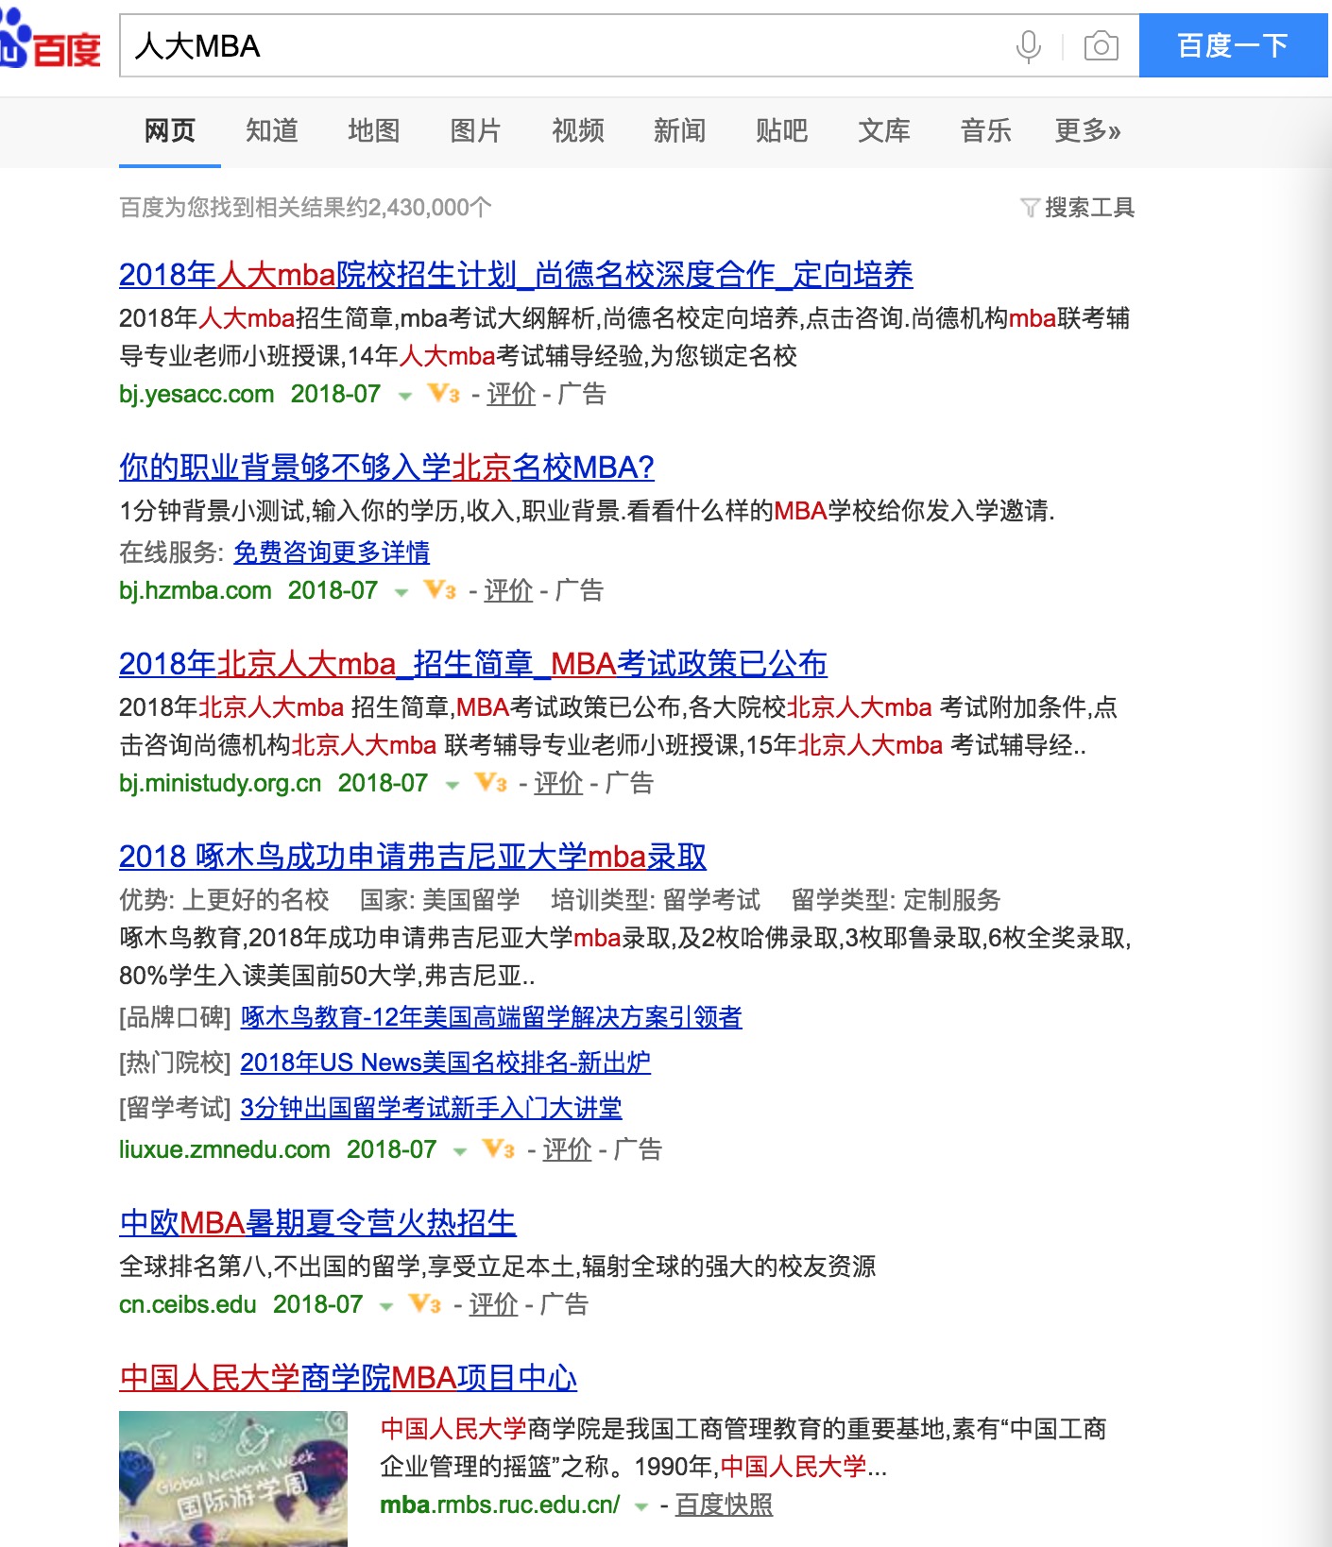The width and height of the screenshot is (1332, 1547).
Task: Switch to the 图片 tab
Action: (x=475, y=130)
